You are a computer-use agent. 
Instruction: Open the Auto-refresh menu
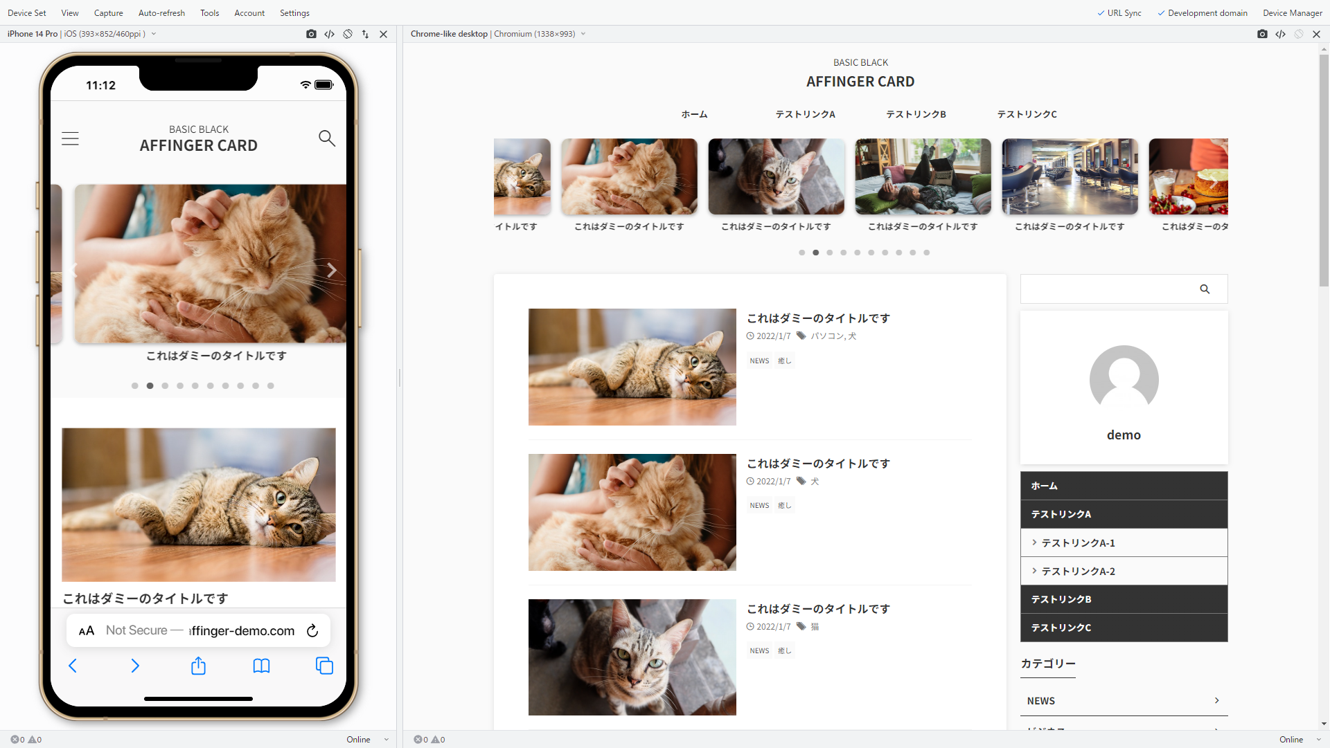point(161,13)
